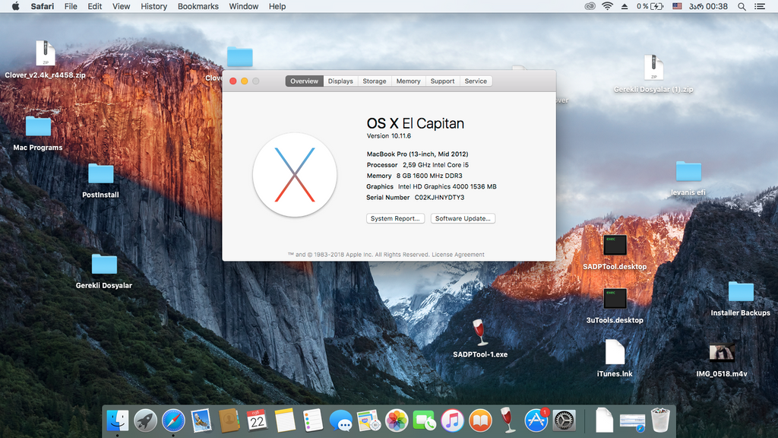Open the Apple menu
Image resolution: width=778 pixels, height=438 pixels.
(x=15, y=6)
